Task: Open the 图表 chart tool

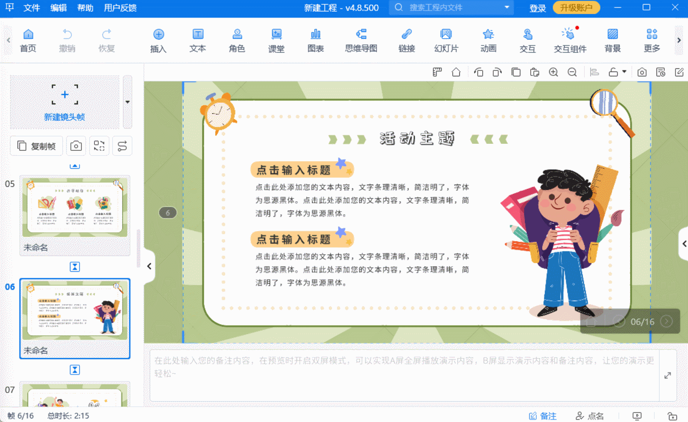Action: [316, 40]
